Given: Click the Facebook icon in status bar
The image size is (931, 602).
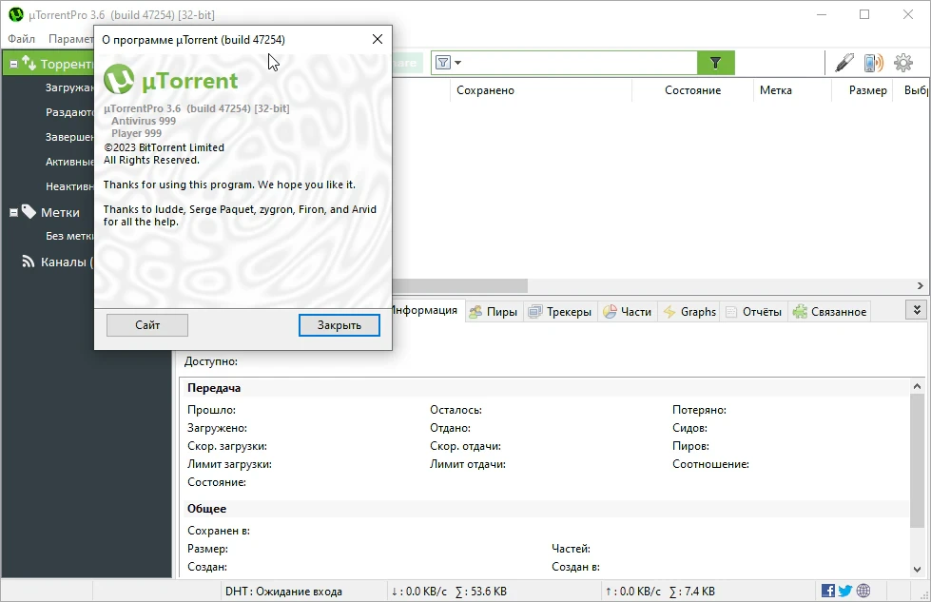Looking at the screenshot, I should point(827,591).
